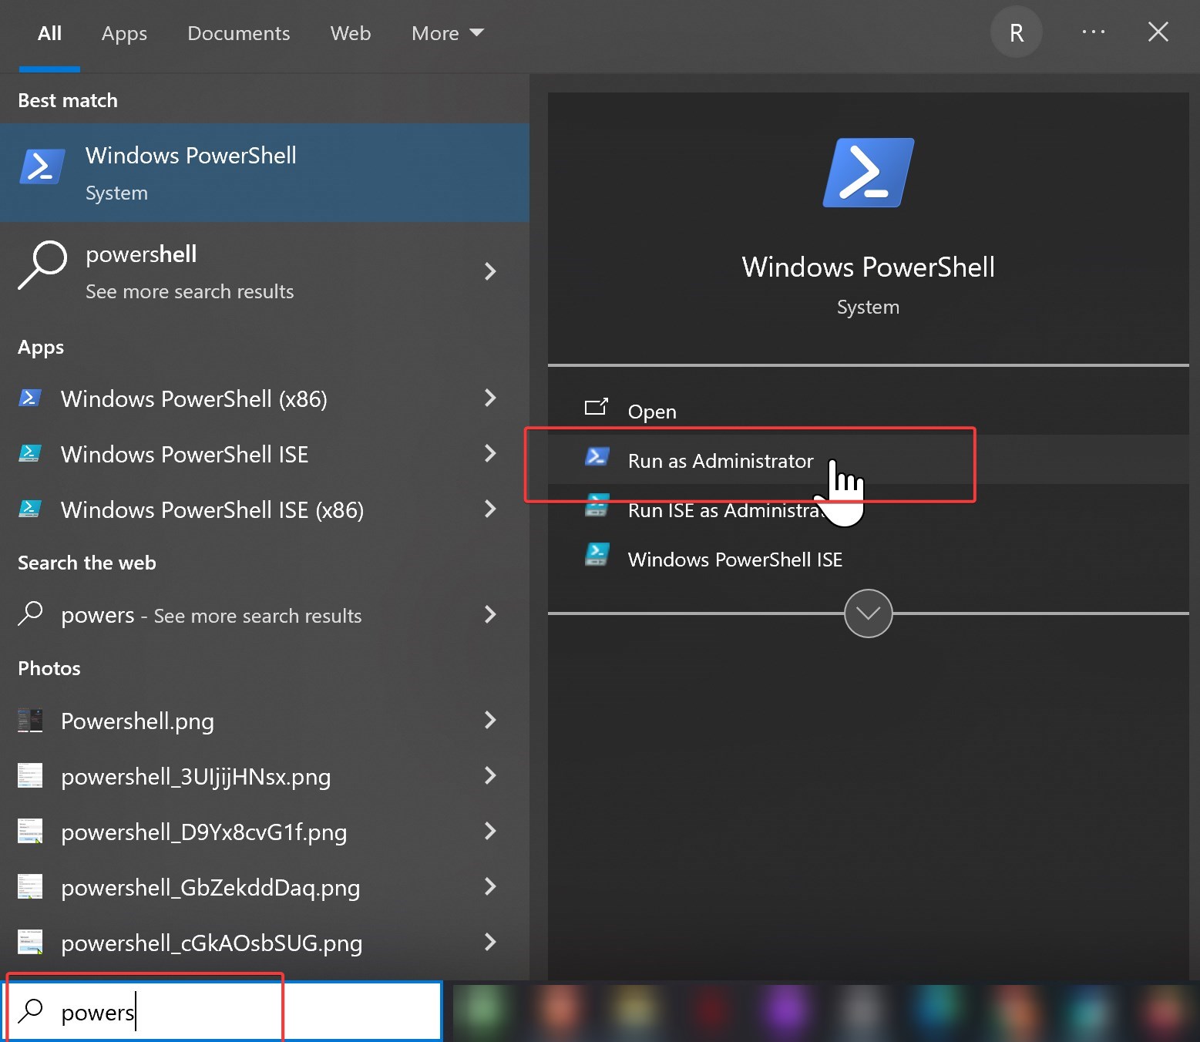Expand the powershell_D9Yx8cvG1f.png result arrow

tap(489, 832)
